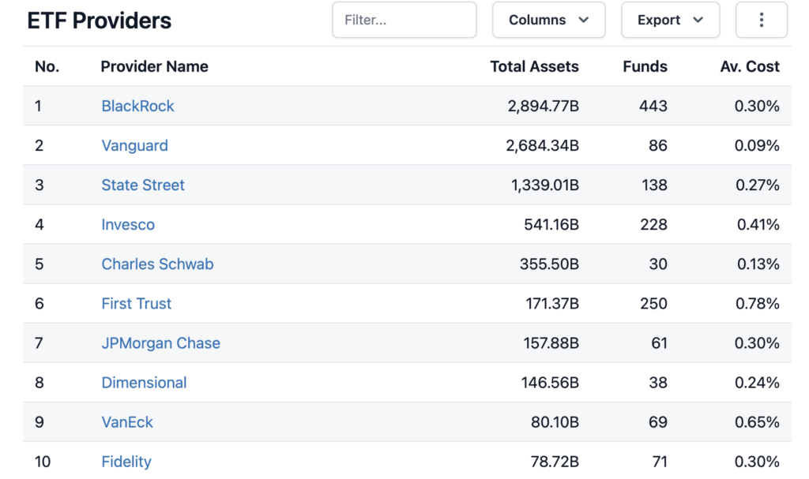Image resolution: width=809 pixels, height=479 pixels.
Task: Open the Dimensional provider link
Action: pos(144,383)
